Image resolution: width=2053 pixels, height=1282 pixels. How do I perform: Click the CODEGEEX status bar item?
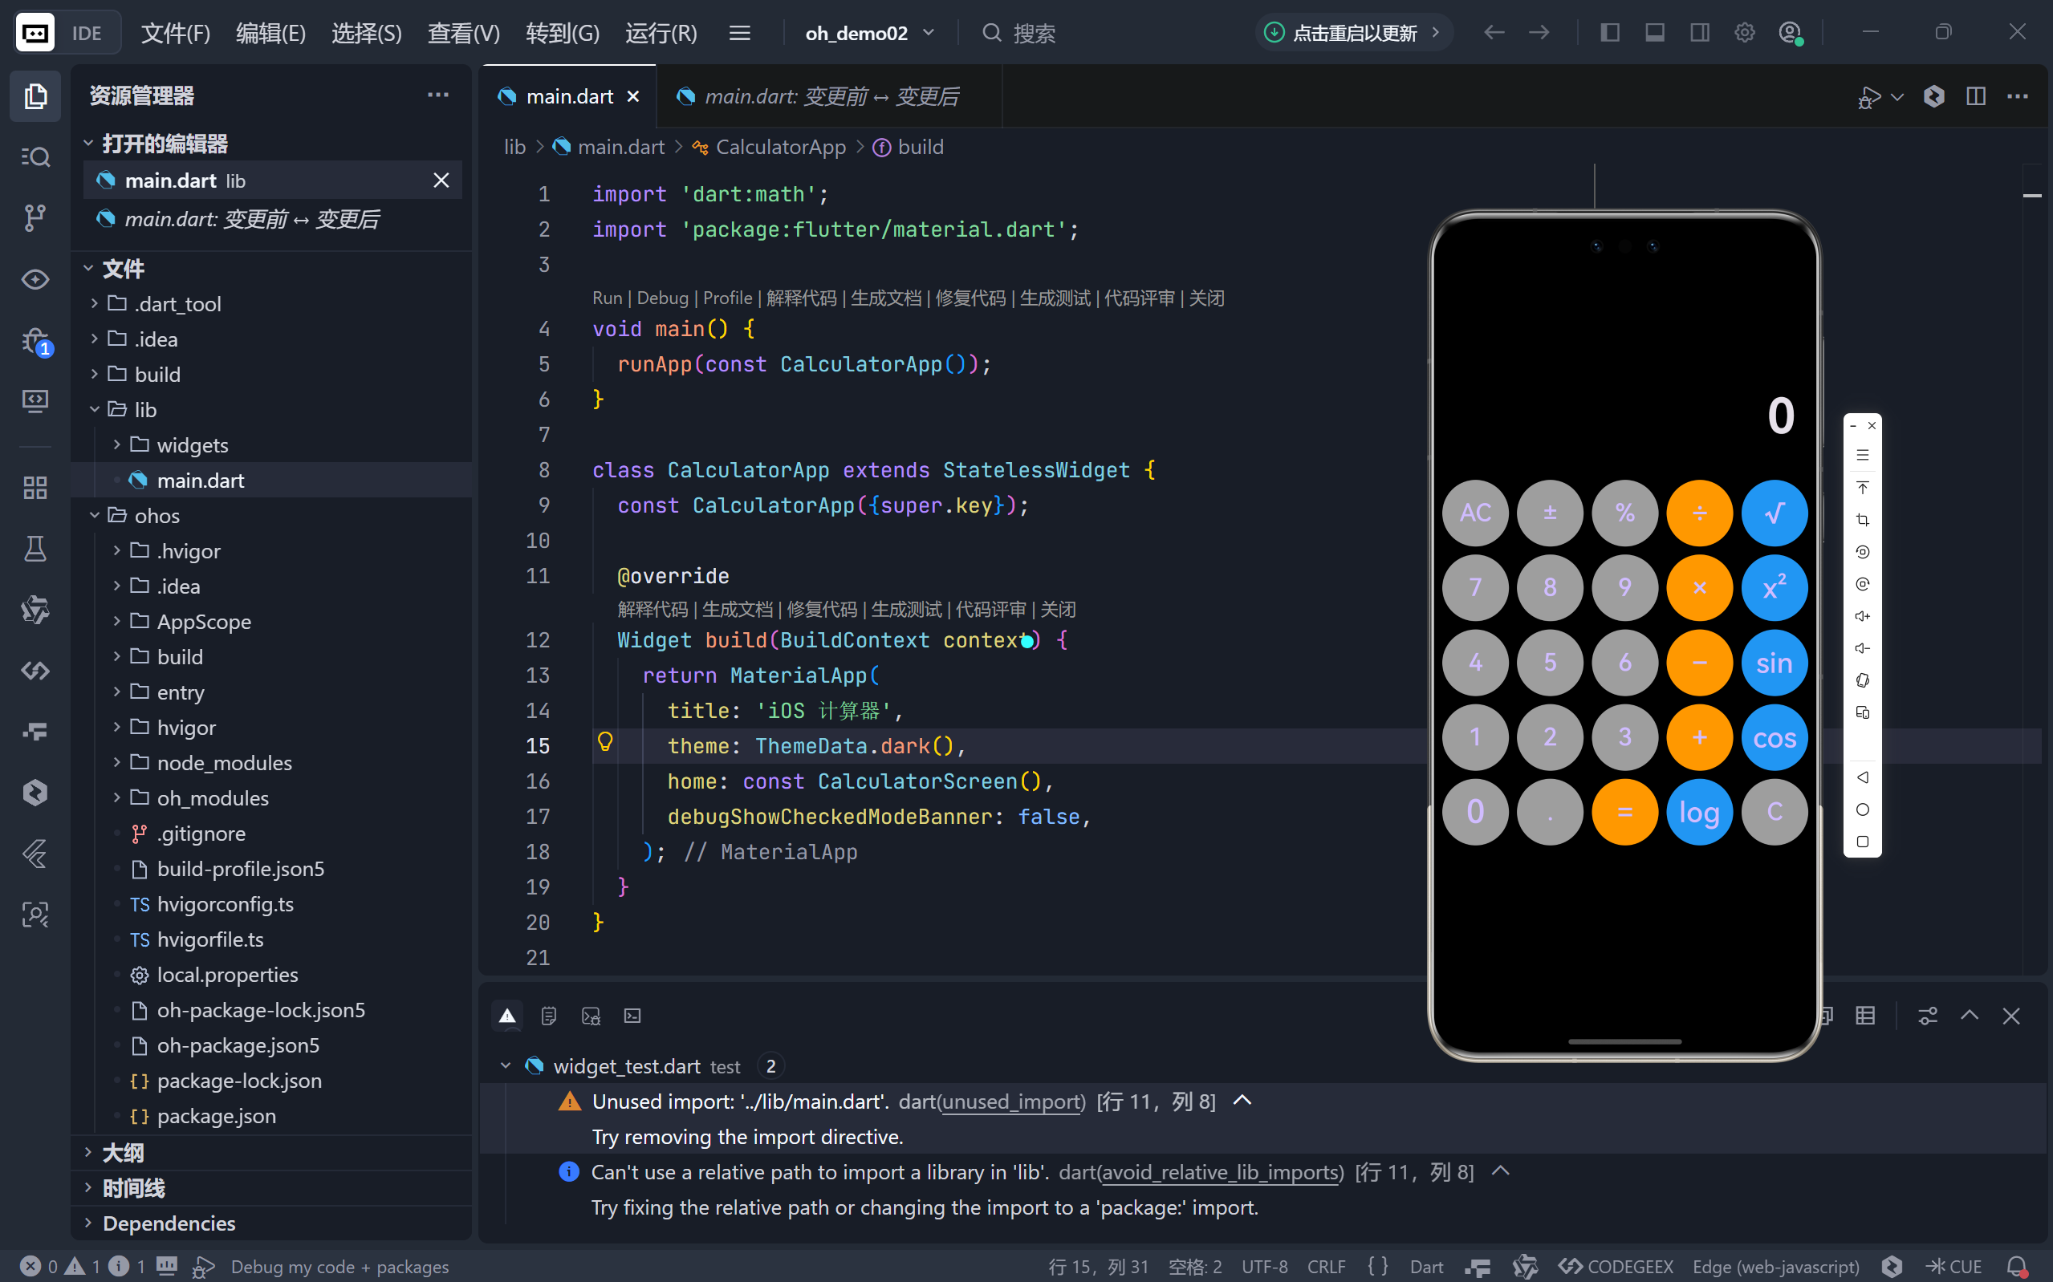(1616, 1266)
